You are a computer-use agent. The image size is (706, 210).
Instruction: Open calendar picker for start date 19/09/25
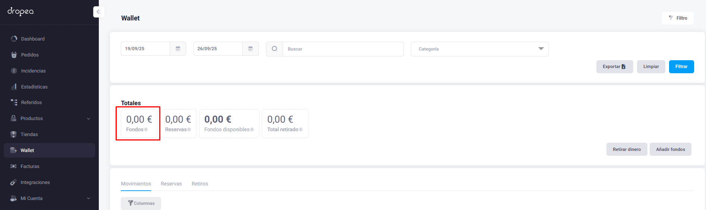point(178,49)
